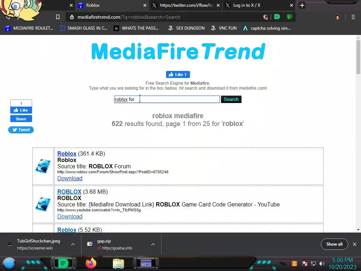The height and width of the screenshot is (271, 361).
Task: Open the Roblox (361.4 KB) result title link
Action: [67, 153]
